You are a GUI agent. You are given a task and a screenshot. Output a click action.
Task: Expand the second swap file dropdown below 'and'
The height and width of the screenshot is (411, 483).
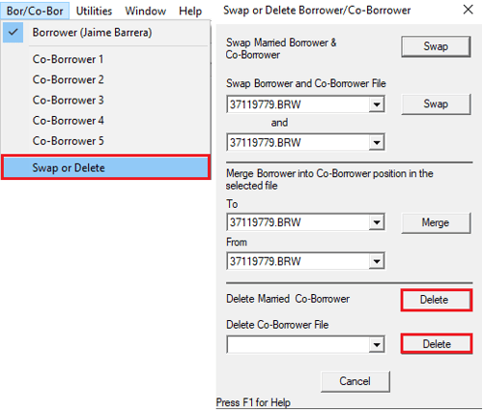point(377,142)
